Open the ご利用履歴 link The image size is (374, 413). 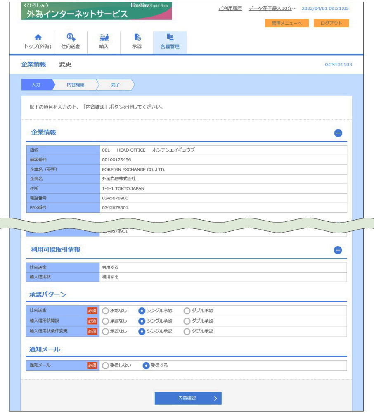coord(230,9)
